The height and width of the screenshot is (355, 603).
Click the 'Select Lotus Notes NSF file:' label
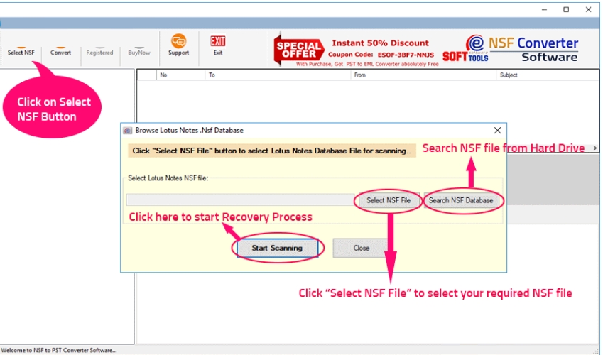pyautogui.click(x=168, y=178)
